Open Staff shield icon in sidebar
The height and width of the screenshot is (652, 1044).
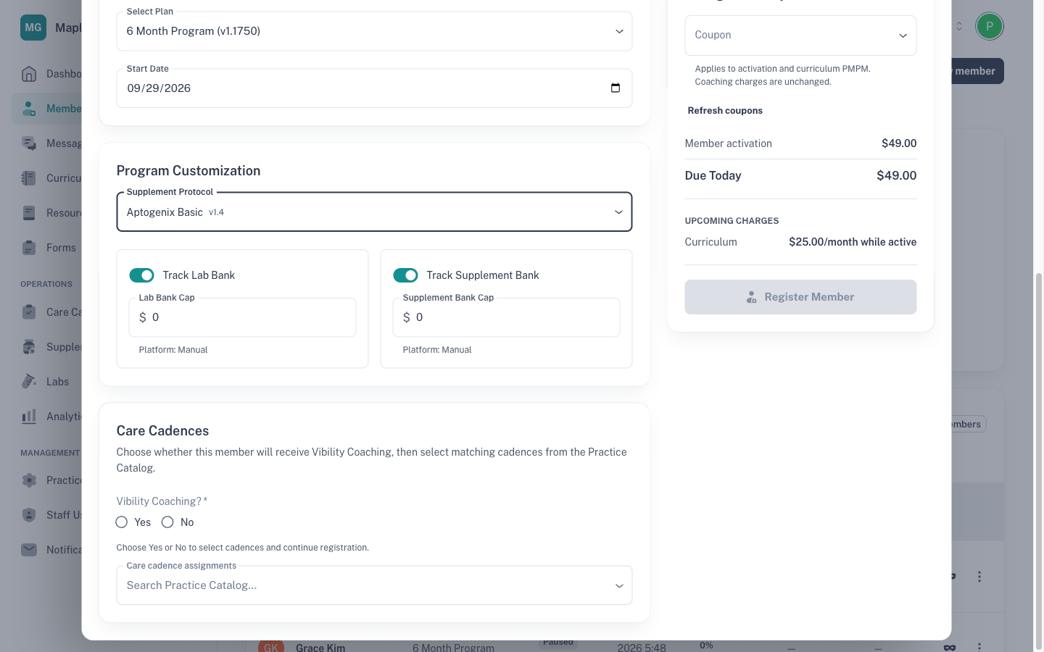(x=29, y=515)
